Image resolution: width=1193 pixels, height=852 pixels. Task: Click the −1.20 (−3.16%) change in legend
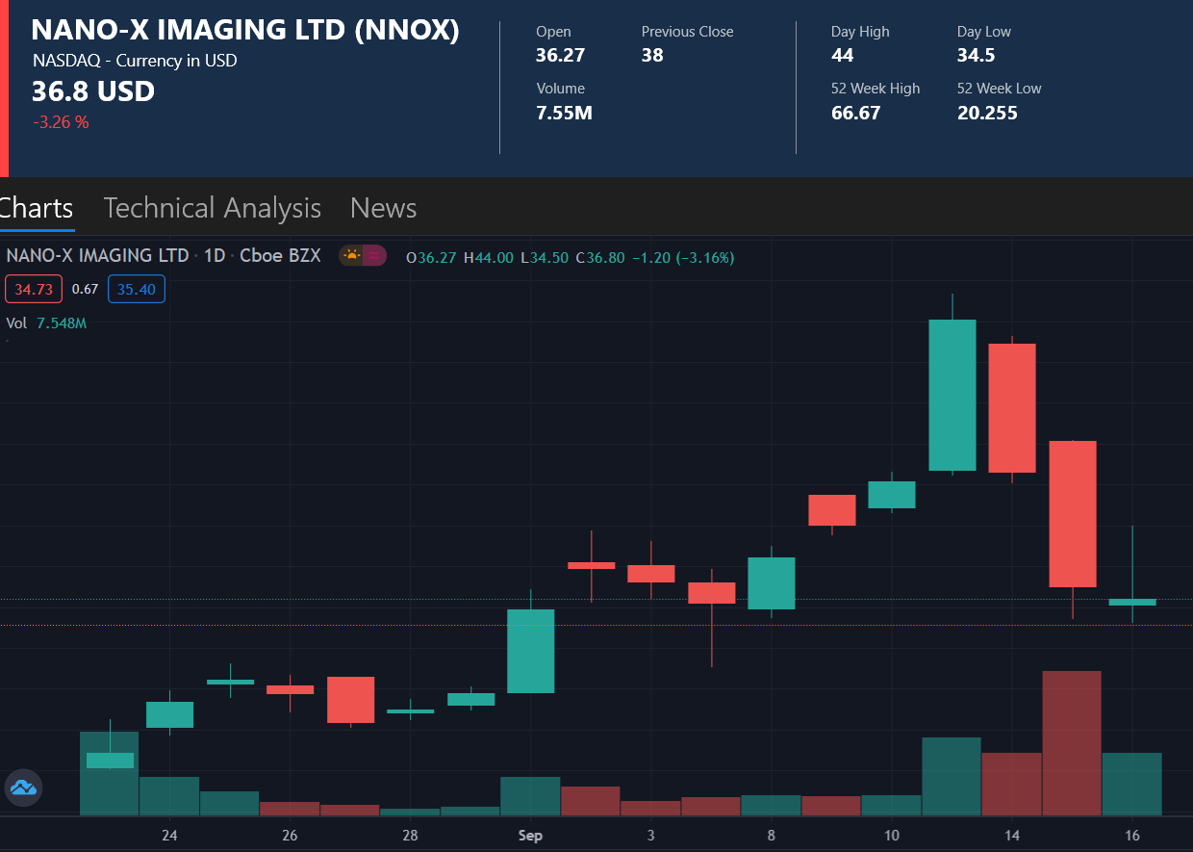coord(683,258)
